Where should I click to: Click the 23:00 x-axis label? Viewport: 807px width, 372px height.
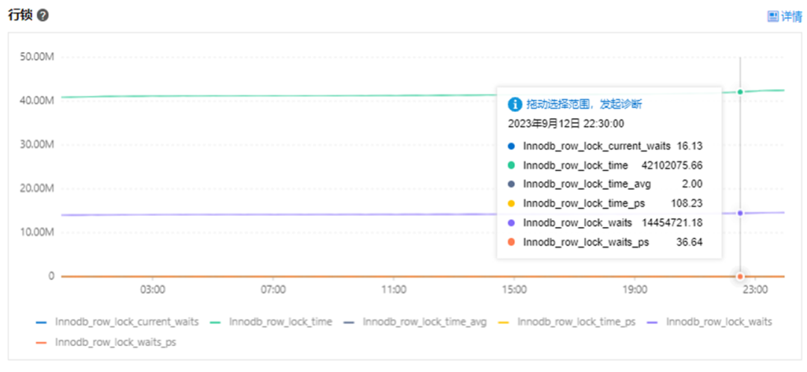tap(755, 290)
